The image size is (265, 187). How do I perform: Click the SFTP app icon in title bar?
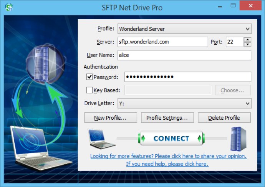click(x=9, y=7)
